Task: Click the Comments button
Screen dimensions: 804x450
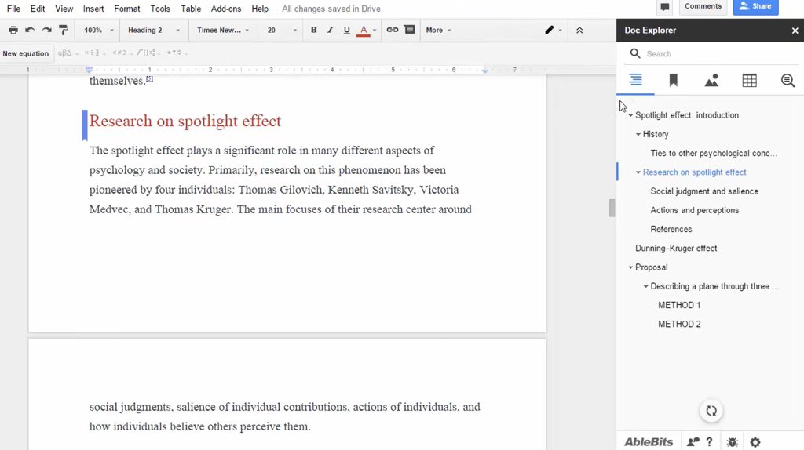Action: [703, 6]
